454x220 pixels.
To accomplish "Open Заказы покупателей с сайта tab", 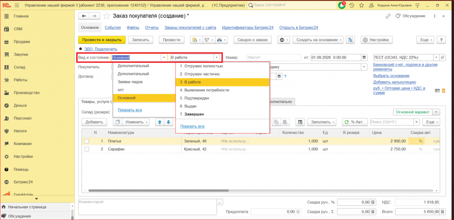I will coord(190,27).
